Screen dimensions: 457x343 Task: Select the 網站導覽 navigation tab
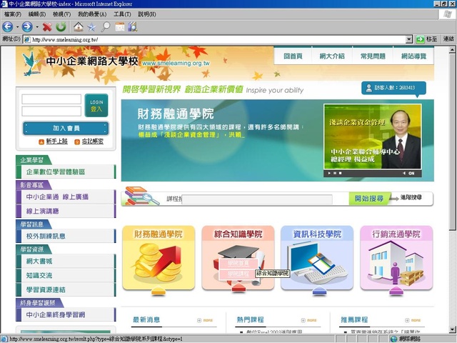click(413, 56)
